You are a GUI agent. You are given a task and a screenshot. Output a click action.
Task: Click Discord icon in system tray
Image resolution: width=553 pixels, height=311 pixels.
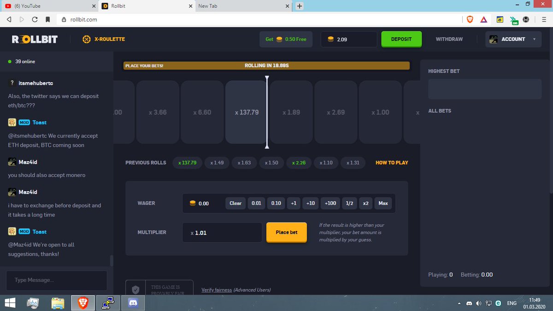coord(469,303)
